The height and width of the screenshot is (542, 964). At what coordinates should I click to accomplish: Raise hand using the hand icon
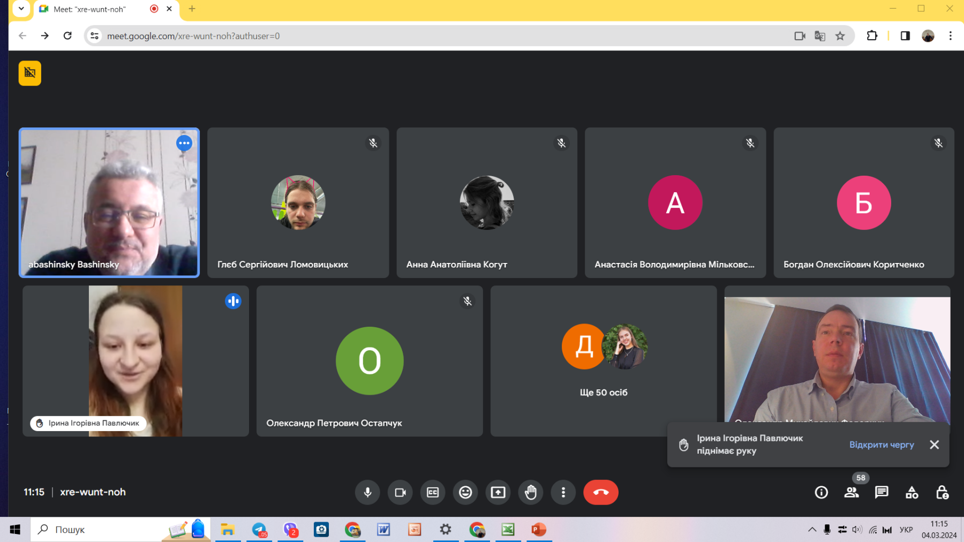tap(531, 492)
